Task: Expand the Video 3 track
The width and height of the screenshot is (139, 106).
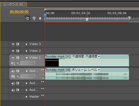Action: click(27, 44)
